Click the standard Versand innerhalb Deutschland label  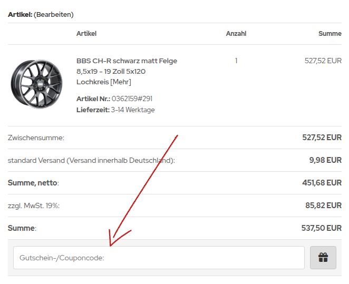coord(91,160)
